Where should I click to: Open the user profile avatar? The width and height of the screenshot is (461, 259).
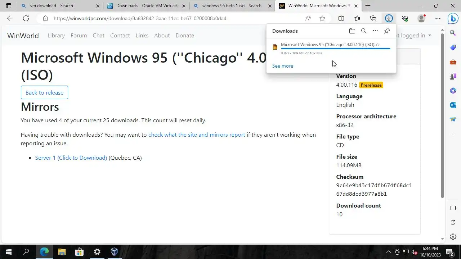tap(421, 18)
